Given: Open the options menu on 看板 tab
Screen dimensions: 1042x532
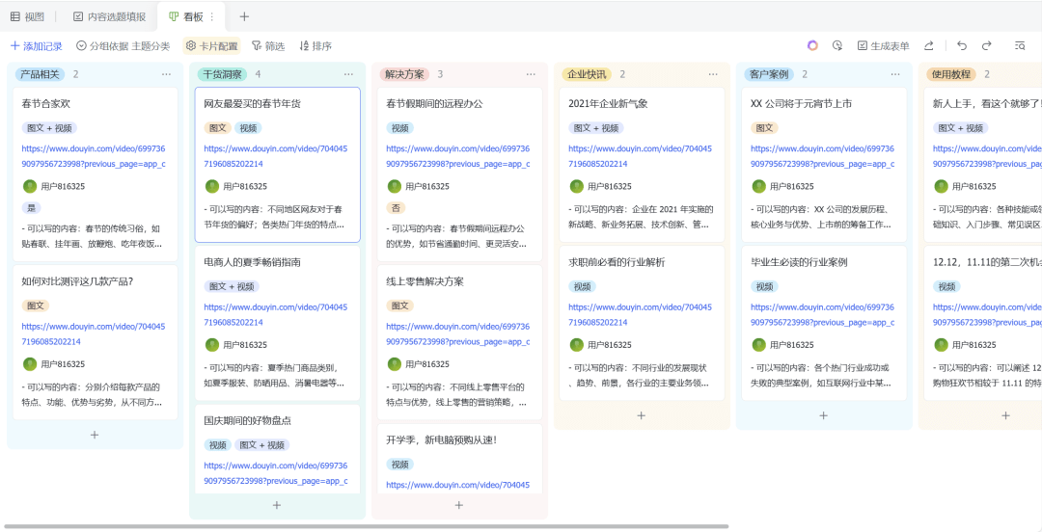Looking at the screenshot, I should pos(212,16).
